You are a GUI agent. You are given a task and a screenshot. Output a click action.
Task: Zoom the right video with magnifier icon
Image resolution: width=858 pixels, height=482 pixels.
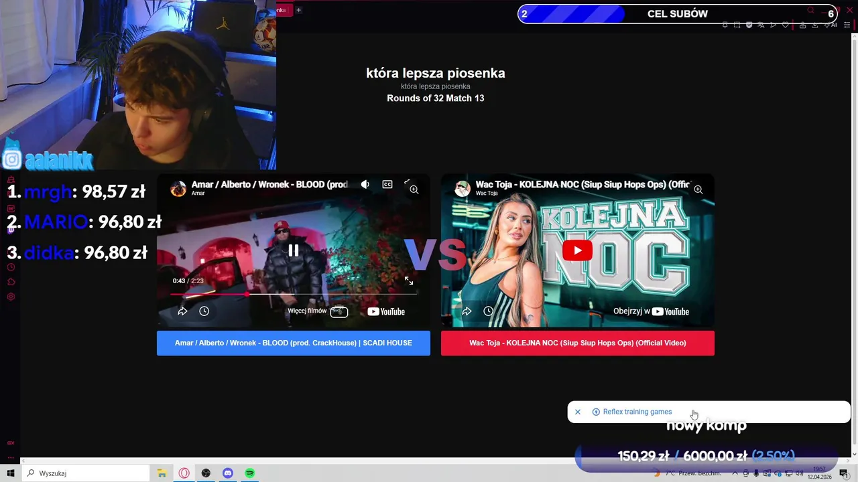tap(698, 189)
